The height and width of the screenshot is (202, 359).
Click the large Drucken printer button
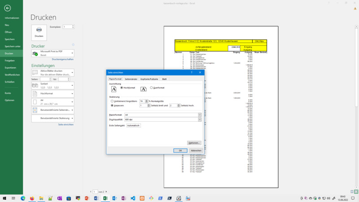click(x=39, y=32)
